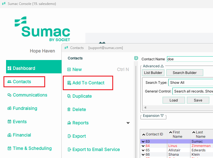Go to Events in sidebar
This screenshot has width=213, height=158.
coord(20,121)
